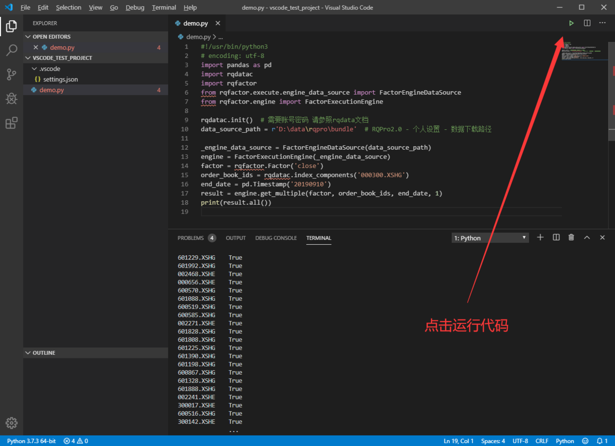The width and height of the screenshot is (615, 446).
Task: Click the editor minimap preview
Action: [x=584, y=51]
